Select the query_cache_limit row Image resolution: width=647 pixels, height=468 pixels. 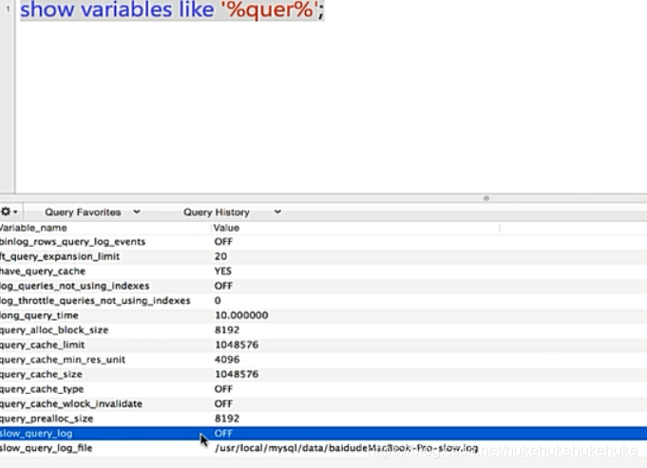323,345
